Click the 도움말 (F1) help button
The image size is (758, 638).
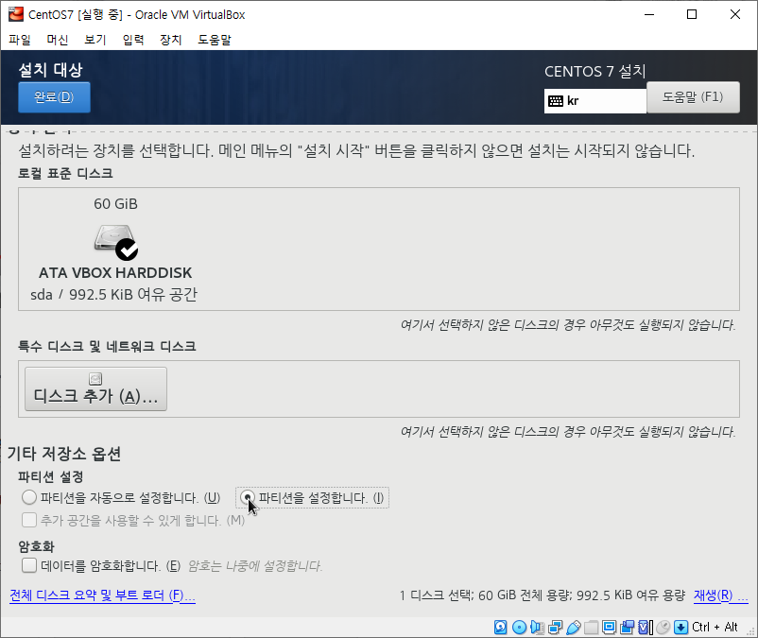[x=693, y=97]
